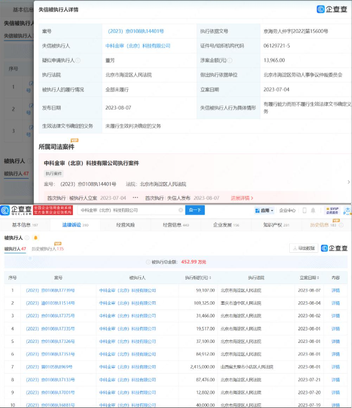This screenshot has height=408, width=352.
Task: Click the 执行案件 tag in case card
Action: (54, 173)
